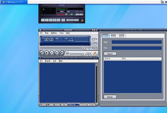Click the Misc button in the Playlist Editor
The width and height of the screenshot is (167, 113).
(64, 105)
